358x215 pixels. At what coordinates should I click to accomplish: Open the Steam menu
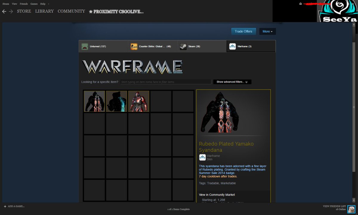click(x=6, y=4)
